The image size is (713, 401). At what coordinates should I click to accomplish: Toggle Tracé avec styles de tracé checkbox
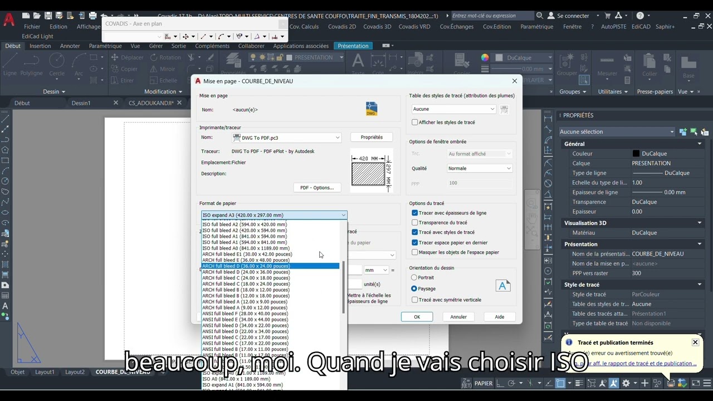pos(414,232)
